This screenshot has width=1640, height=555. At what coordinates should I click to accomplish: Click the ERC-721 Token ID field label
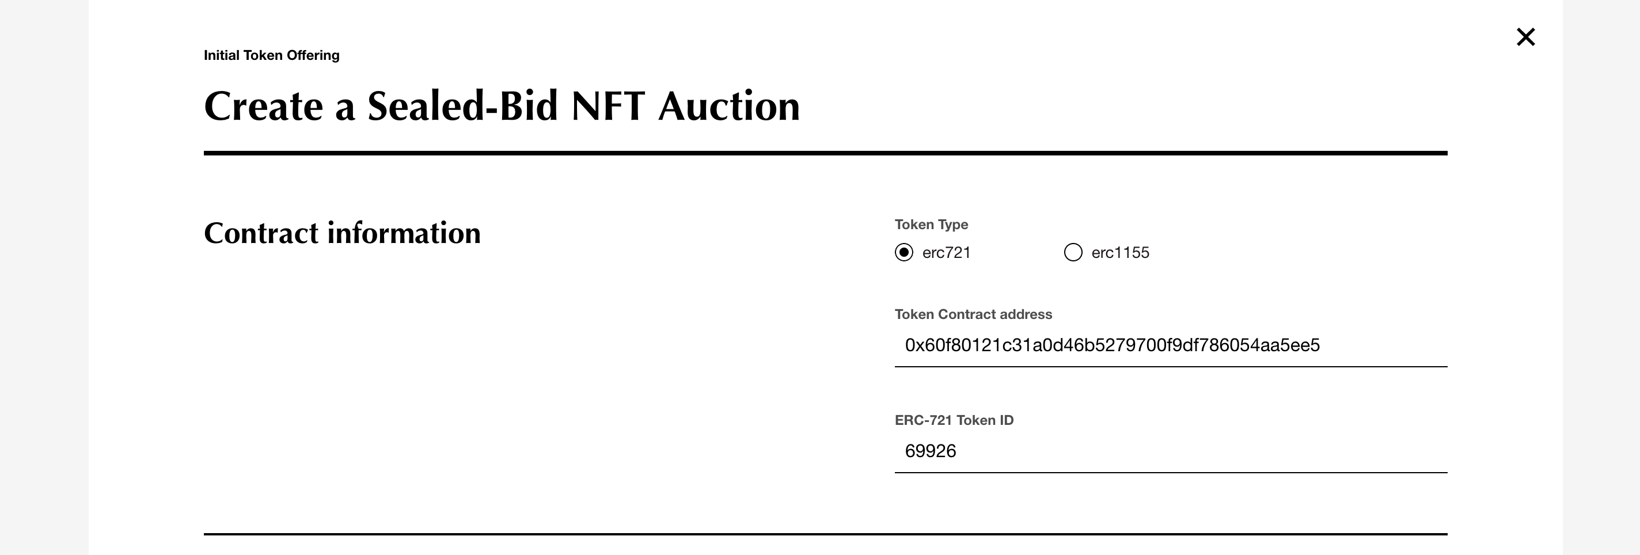pyautogui.click(x=954, y=420)
